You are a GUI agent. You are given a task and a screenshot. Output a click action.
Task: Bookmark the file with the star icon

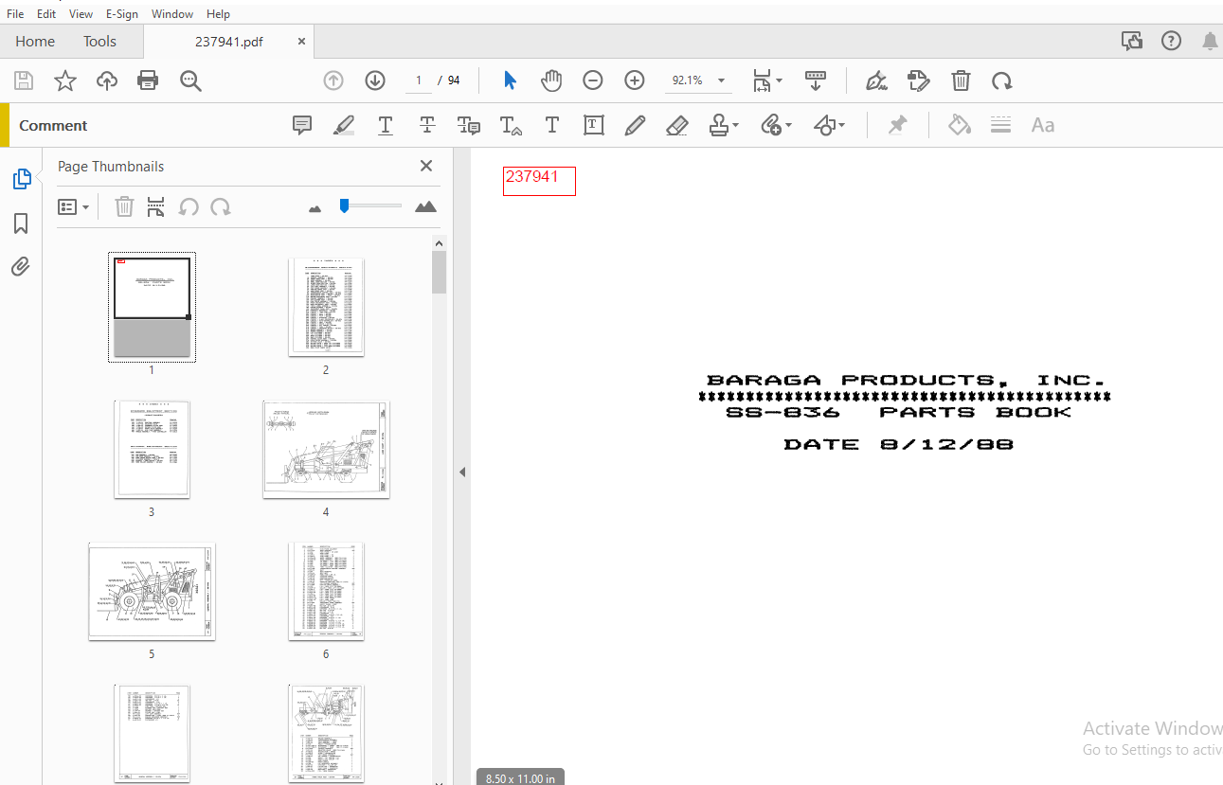tap(65, 80)
